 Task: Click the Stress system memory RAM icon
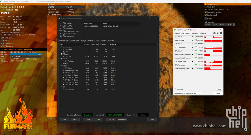click(x=61, y=31)
